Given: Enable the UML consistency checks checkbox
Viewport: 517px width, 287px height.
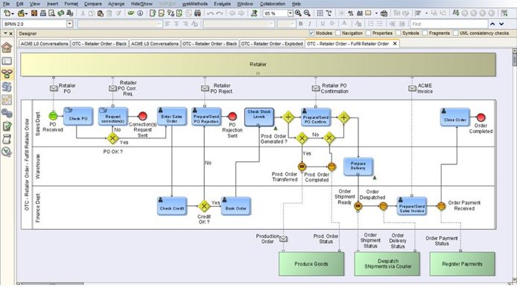Looking at the screenshot, I should (x=456, y=33).
